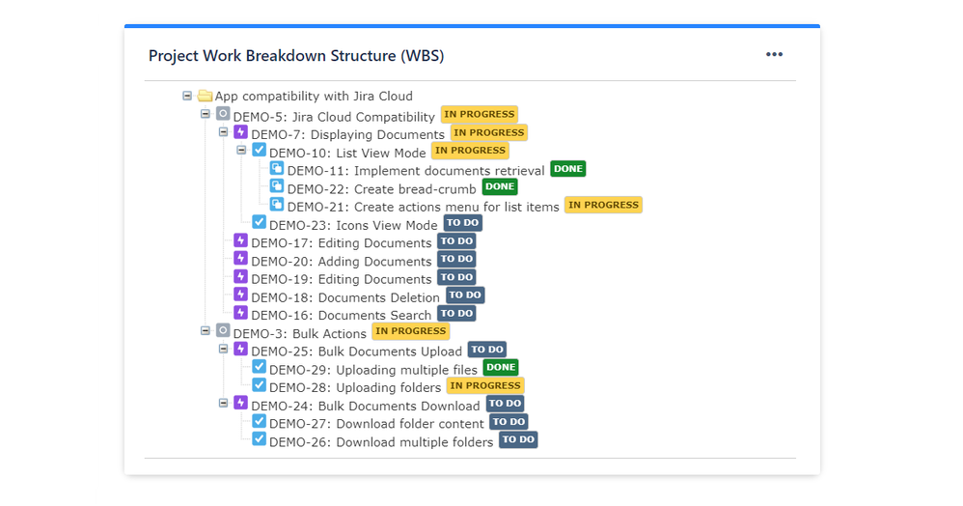Click the epic icon of DEMO-25
This screenshot has width=963, height=506.
point(241,349)
